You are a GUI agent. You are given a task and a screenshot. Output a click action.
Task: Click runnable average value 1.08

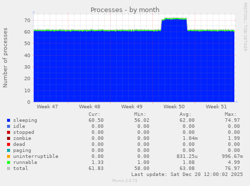(189, 162)
